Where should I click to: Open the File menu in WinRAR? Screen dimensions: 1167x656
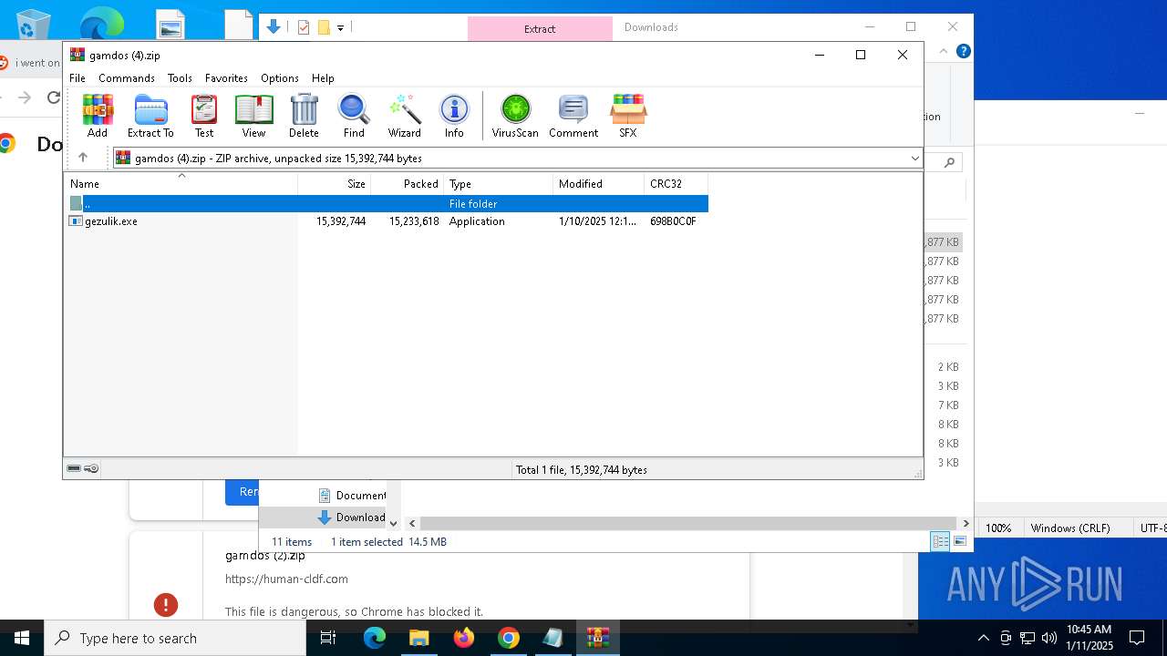[77, 78]
